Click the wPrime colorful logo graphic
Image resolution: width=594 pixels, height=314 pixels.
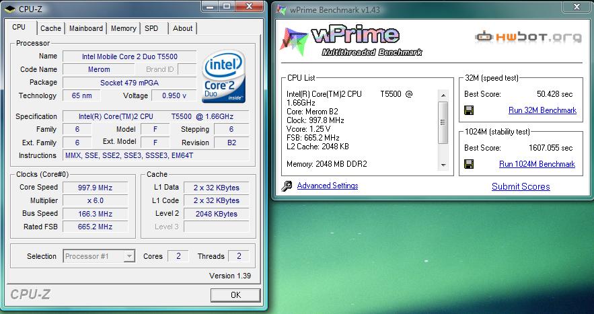click(x=293, y=41)
